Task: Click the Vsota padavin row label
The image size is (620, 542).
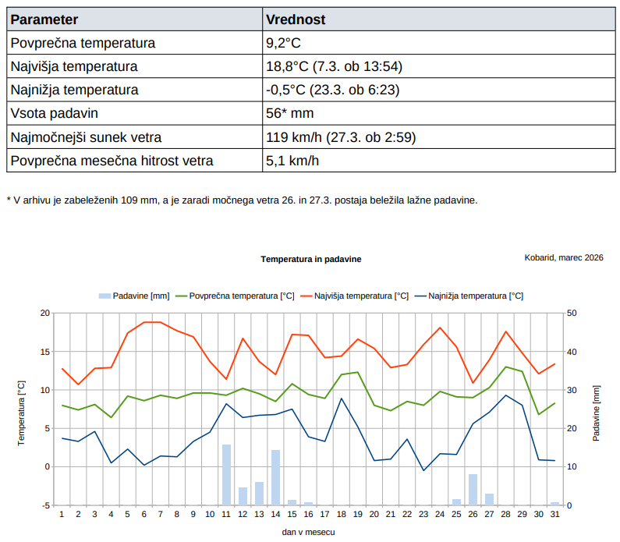Action: (x=54, y=114)
